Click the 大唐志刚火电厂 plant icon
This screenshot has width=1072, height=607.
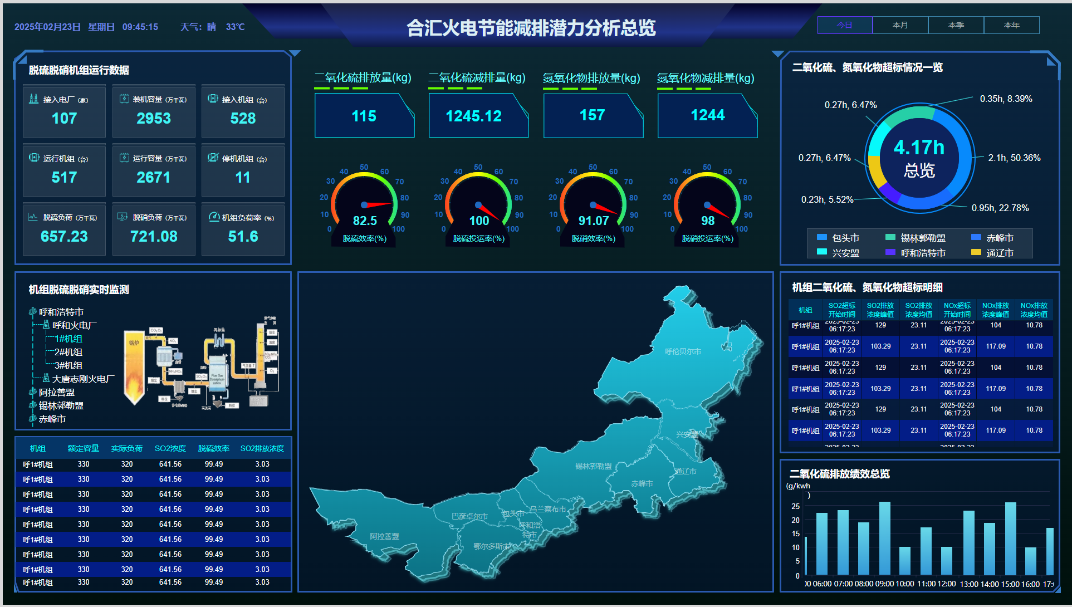(x=46, y=379)
